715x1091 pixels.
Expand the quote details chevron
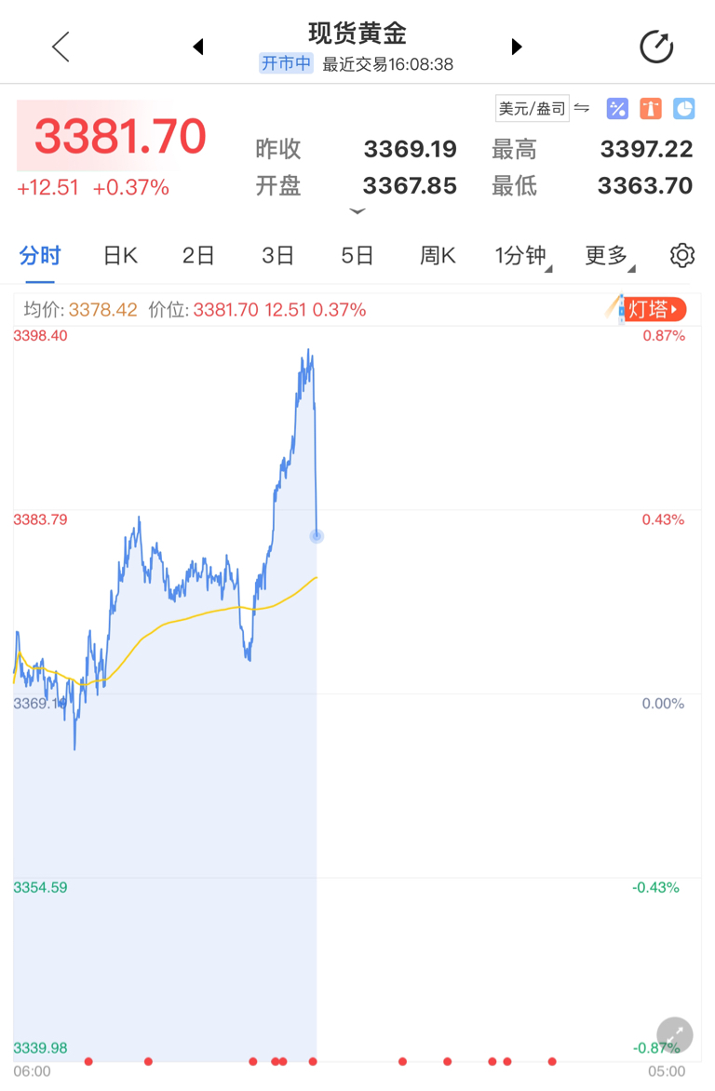tap(357, 212)
